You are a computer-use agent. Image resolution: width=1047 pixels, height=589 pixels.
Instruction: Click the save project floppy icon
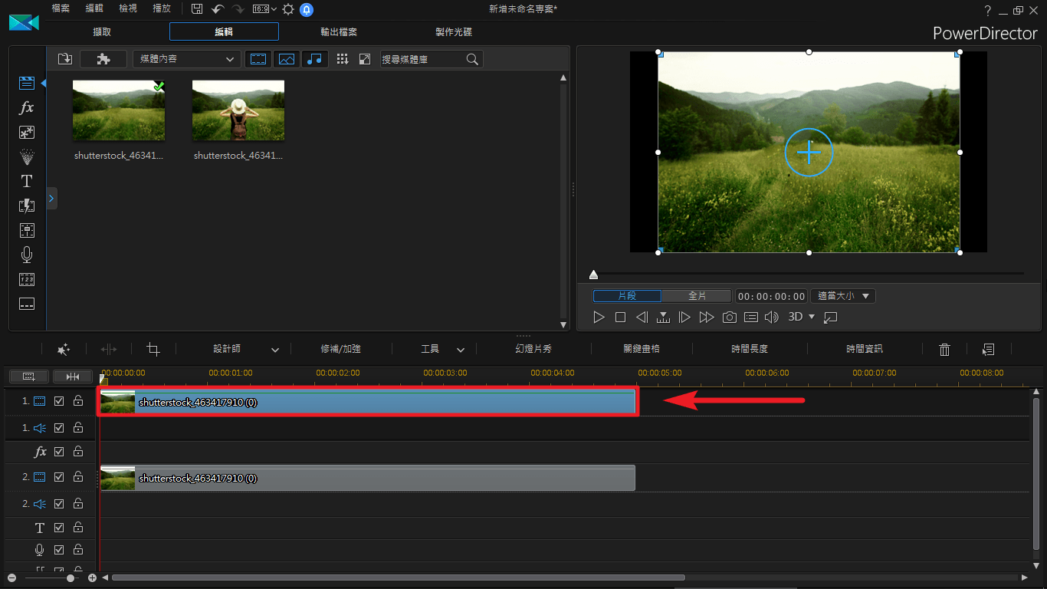click(197, 9)
